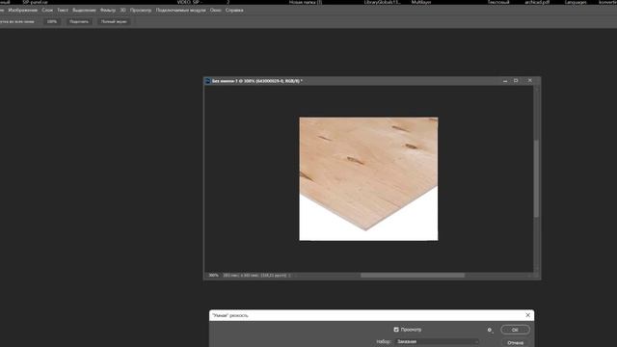The width and height of the screenshot is (617, 347).
Task: Expand the Набор preset dropdown
Action: 437,341
